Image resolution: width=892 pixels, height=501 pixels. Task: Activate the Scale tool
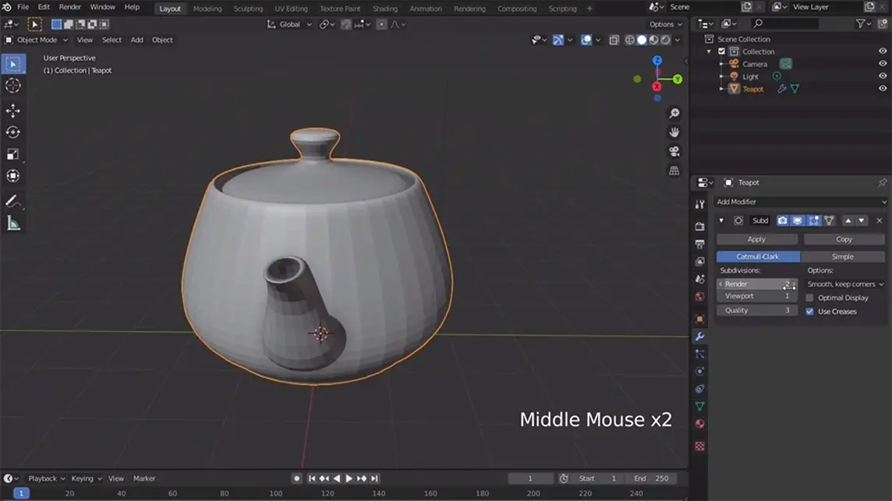point(13,154)
